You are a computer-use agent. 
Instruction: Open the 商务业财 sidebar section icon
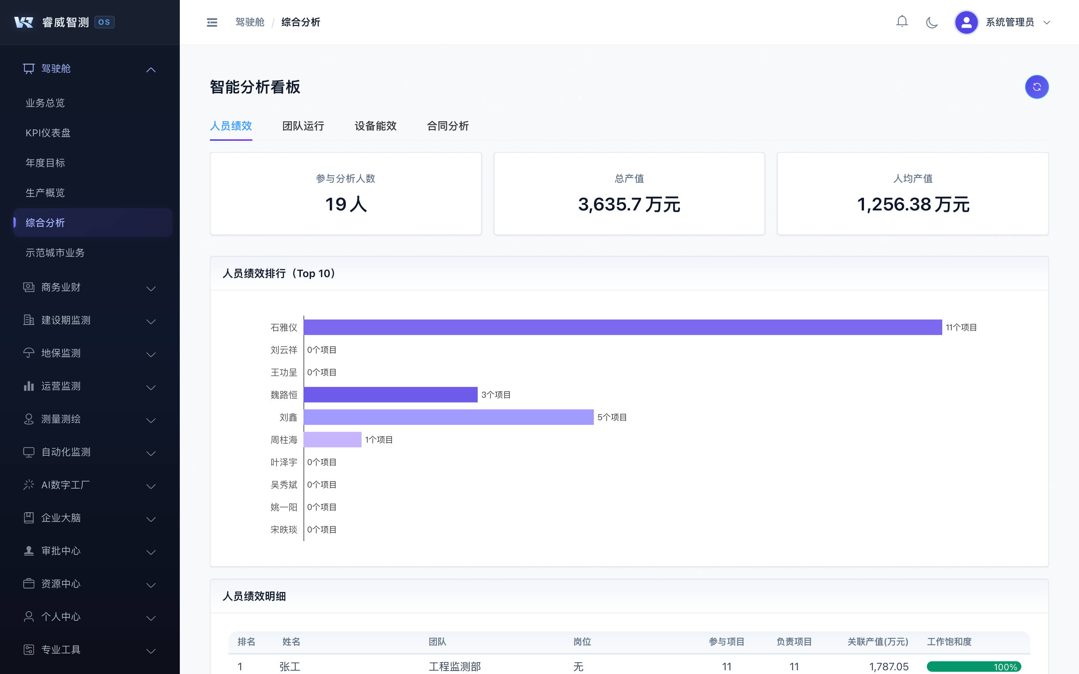pyautogui.click(x=28, y=288)
